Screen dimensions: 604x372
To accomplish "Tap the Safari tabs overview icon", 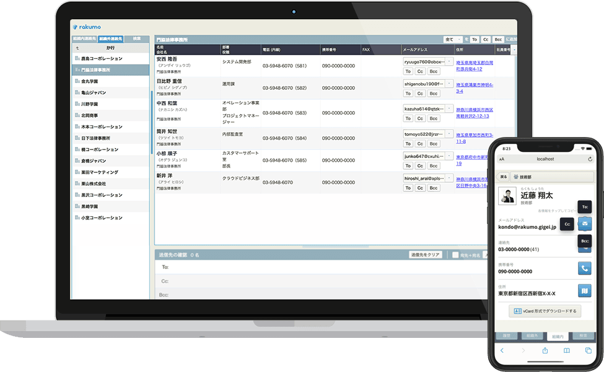I will coord(589,350).
